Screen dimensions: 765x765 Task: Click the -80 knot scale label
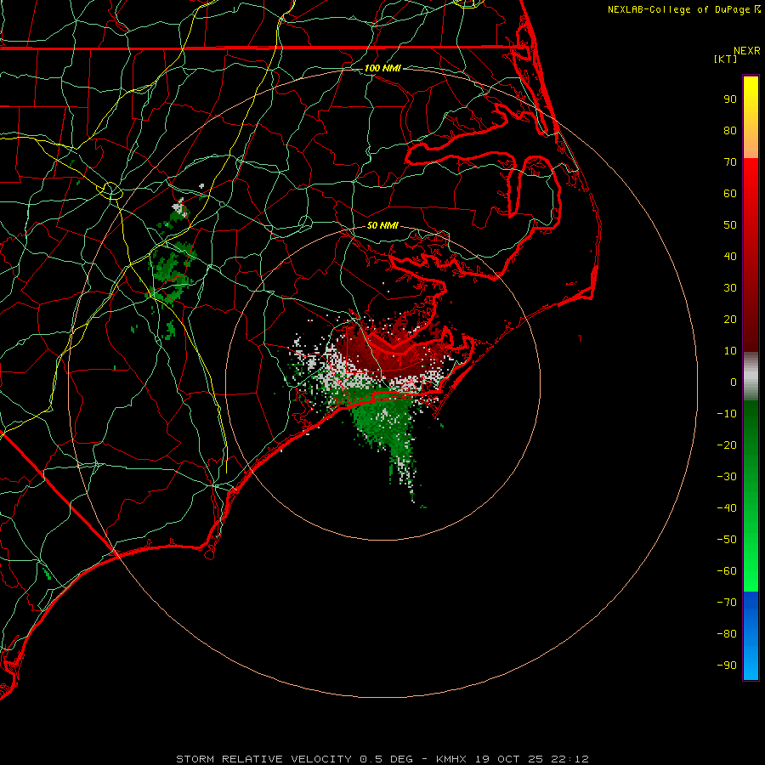pos(727,634)
